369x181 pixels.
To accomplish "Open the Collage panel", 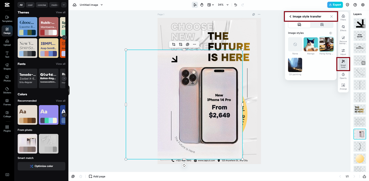I will click(x=7, y=114).
